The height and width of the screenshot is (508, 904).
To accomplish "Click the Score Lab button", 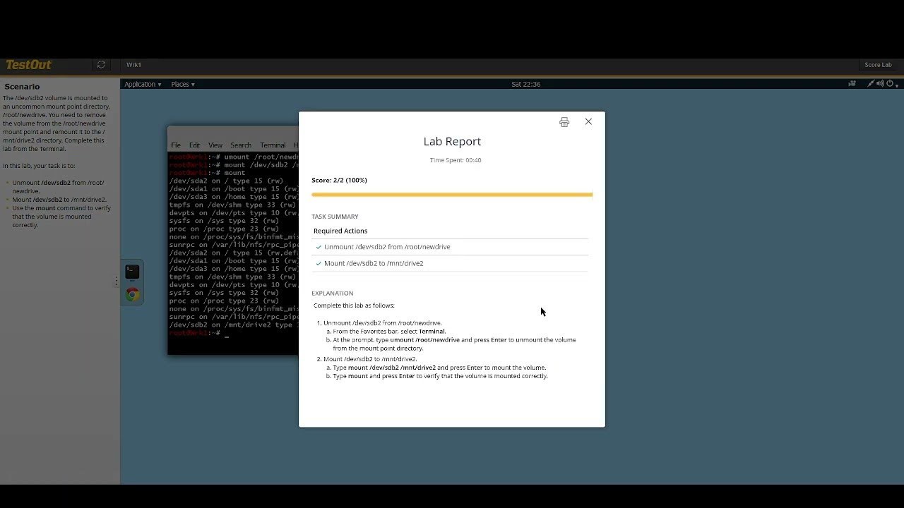I will click(x=878, y=65).
